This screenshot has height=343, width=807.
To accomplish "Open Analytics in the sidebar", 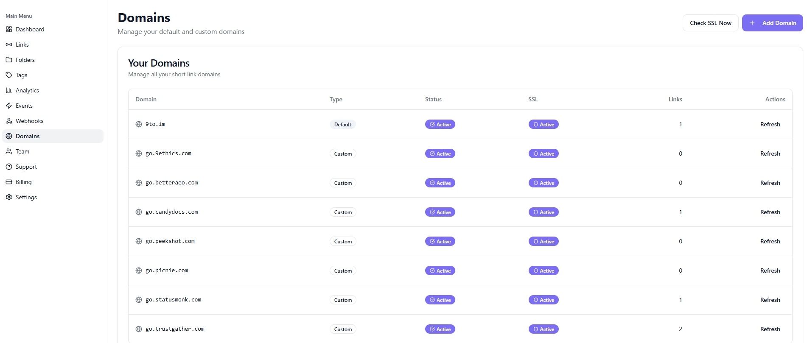I will pyautogui.click(x=53, y=90).
